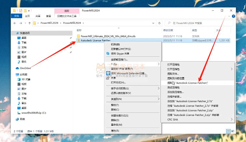The height and width of the screenshot is (142, 246).
Task: Select 压缩并邮寄... entry
Action: [174, 97]
